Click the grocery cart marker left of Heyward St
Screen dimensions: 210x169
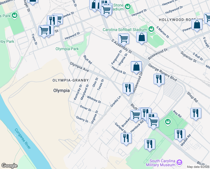[x=44, y=31]
